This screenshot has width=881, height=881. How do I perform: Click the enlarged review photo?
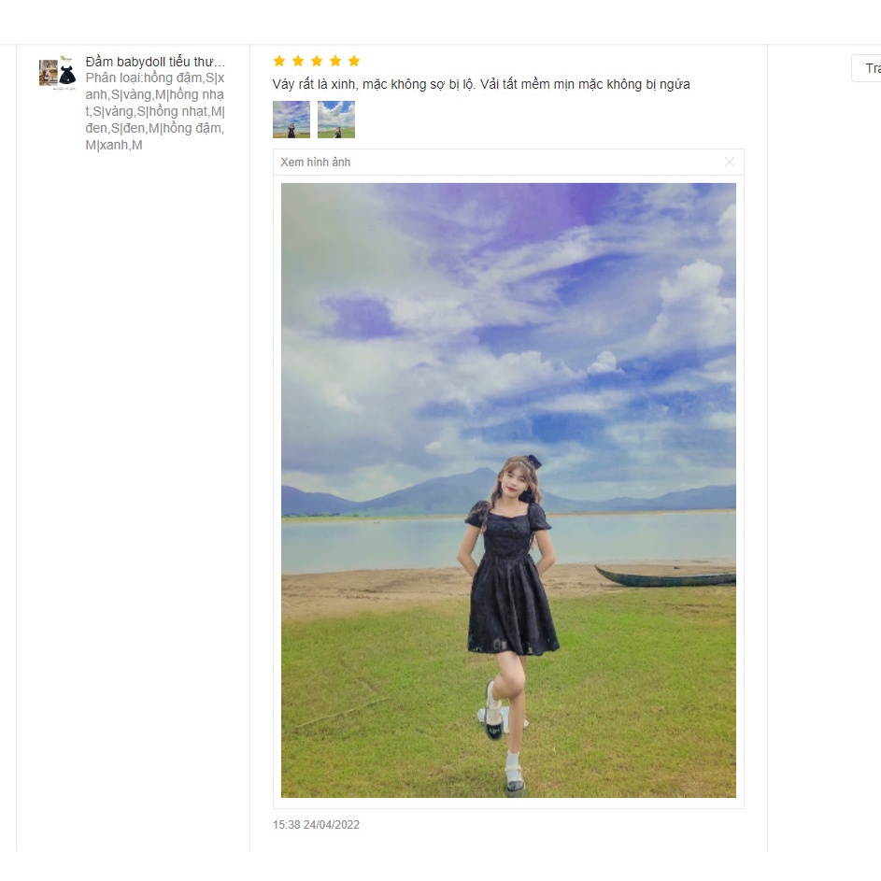click(x=508, y=490)
